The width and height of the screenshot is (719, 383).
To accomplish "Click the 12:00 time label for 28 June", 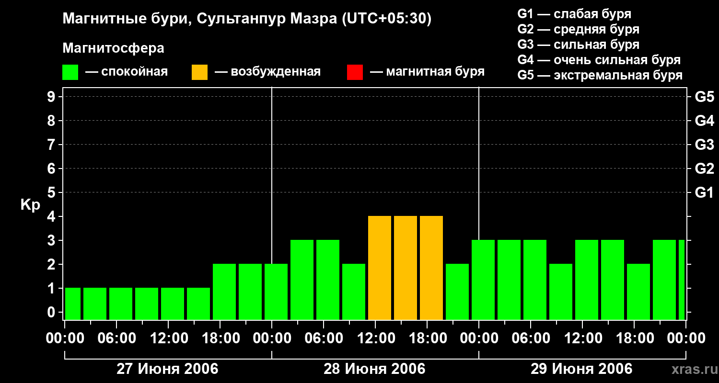I will [376, 338].
